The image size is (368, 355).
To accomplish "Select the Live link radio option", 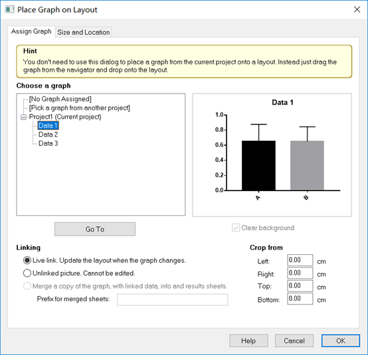I will point(27,260).
